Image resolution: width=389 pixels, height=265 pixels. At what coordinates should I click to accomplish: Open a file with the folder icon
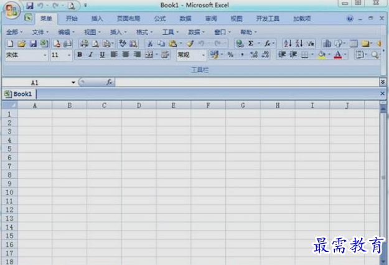click(x=22, y=44)
